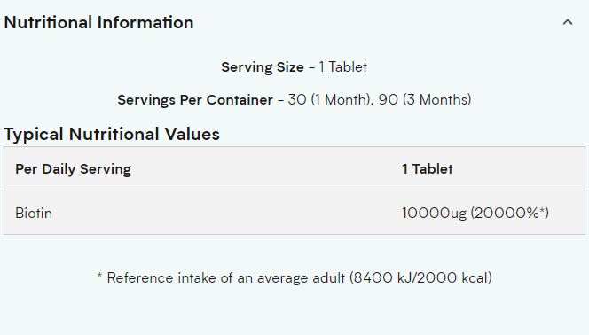Click the footnote asterisk before Reference
Viewport: 589px width, 335px height.
(x=99, y=276)
